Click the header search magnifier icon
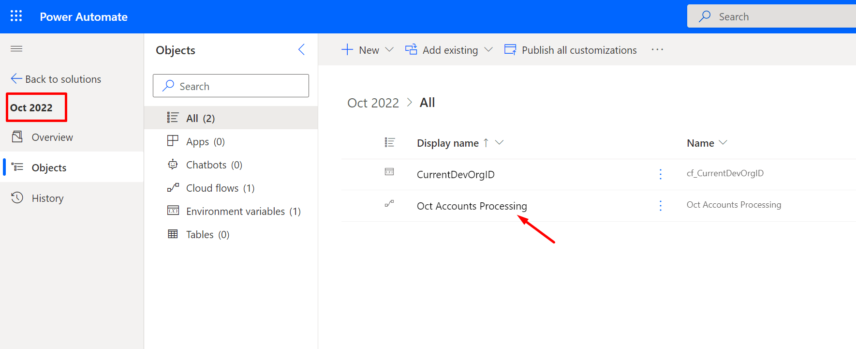The width and height of the screenshot is (856, 349). (x=705, y=16)
